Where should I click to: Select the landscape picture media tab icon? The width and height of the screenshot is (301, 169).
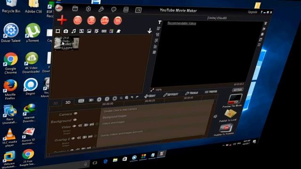tap(89, 31)
